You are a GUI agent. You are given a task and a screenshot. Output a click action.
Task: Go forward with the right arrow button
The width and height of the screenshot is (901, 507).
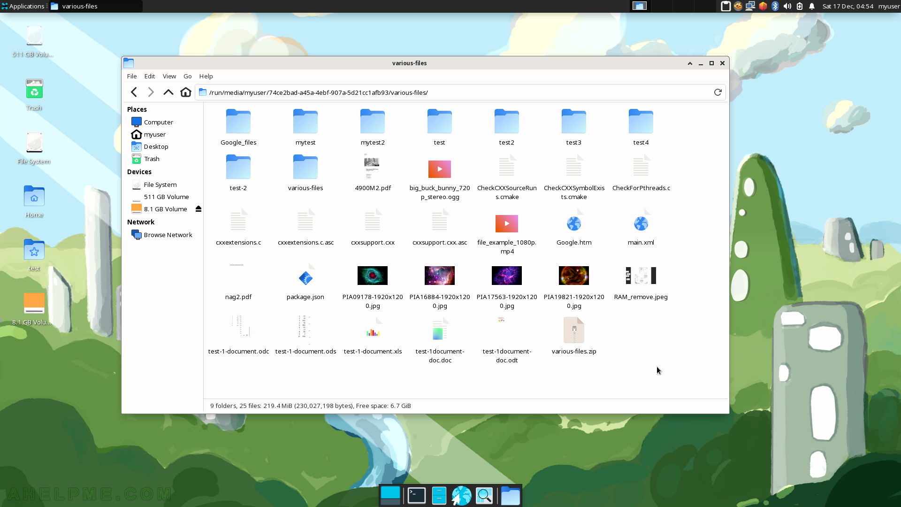click(151, 92)
